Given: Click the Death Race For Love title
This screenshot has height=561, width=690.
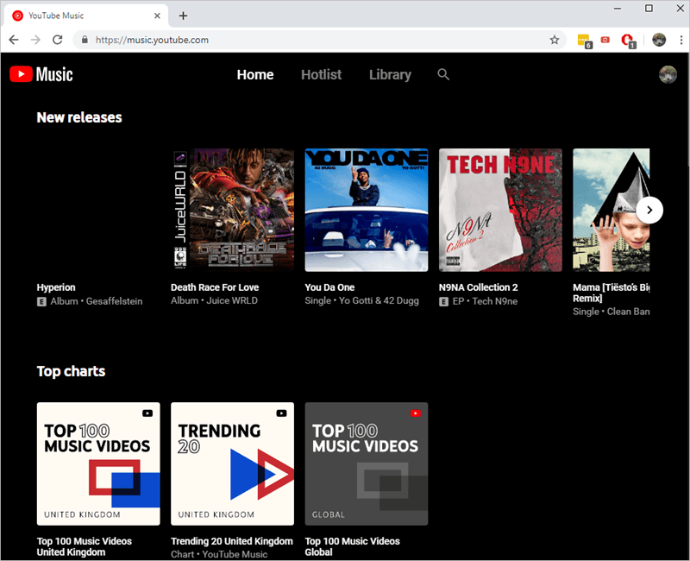Looking at the screenshot, I should pyautogui.click(x=215, y=287).
